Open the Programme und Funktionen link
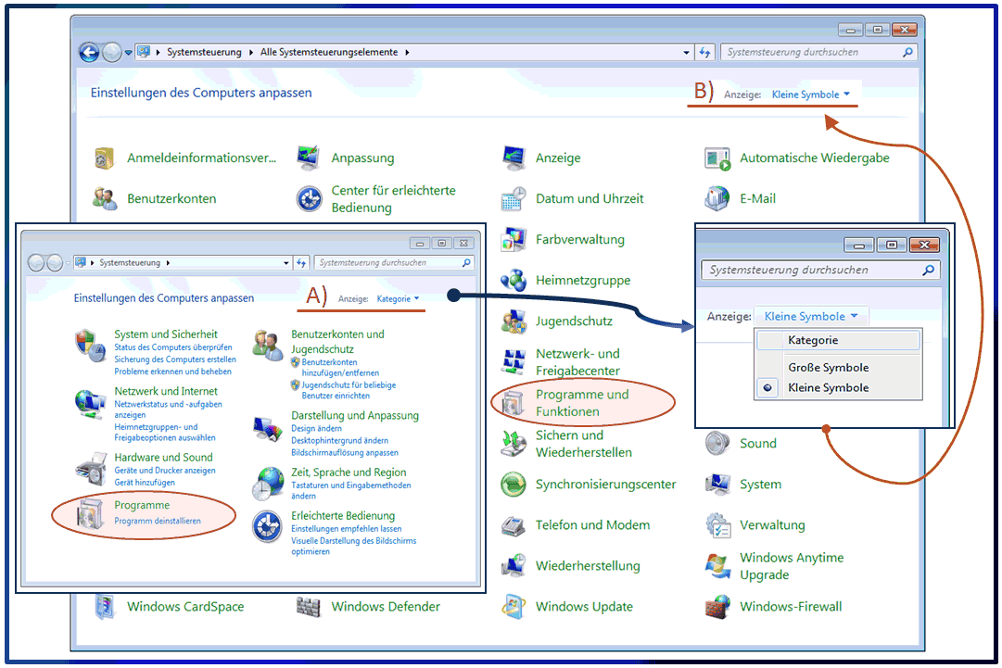Image resolution: width=1002 pixels, height=668 pixels. point(581,403)
